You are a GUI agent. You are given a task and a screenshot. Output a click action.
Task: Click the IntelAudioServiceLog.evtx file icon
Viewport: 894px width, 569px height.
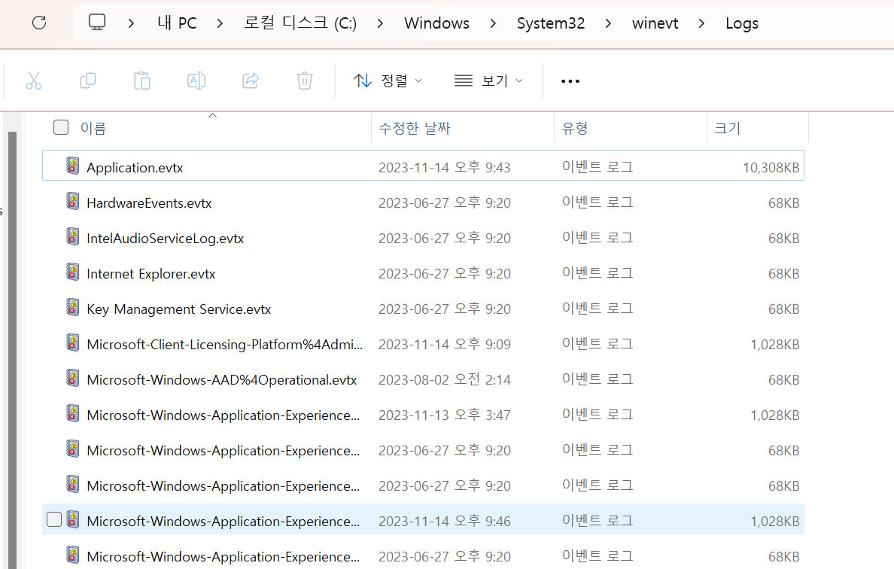point(72,236)
